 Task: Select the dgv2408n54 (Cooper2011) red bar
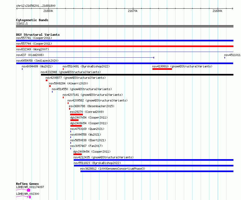76,126
